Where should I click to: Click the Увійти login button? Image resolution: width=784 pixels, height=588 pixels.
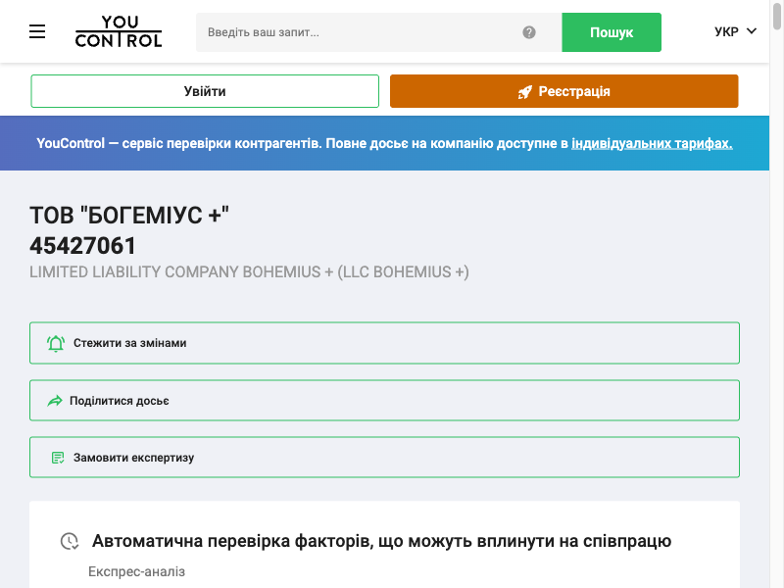click(x=205, y=90)
